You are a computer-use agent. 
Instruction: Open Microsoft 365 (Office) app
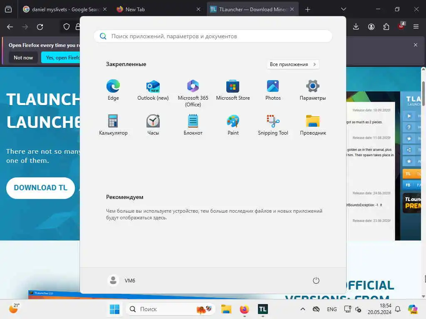(193, 93)
